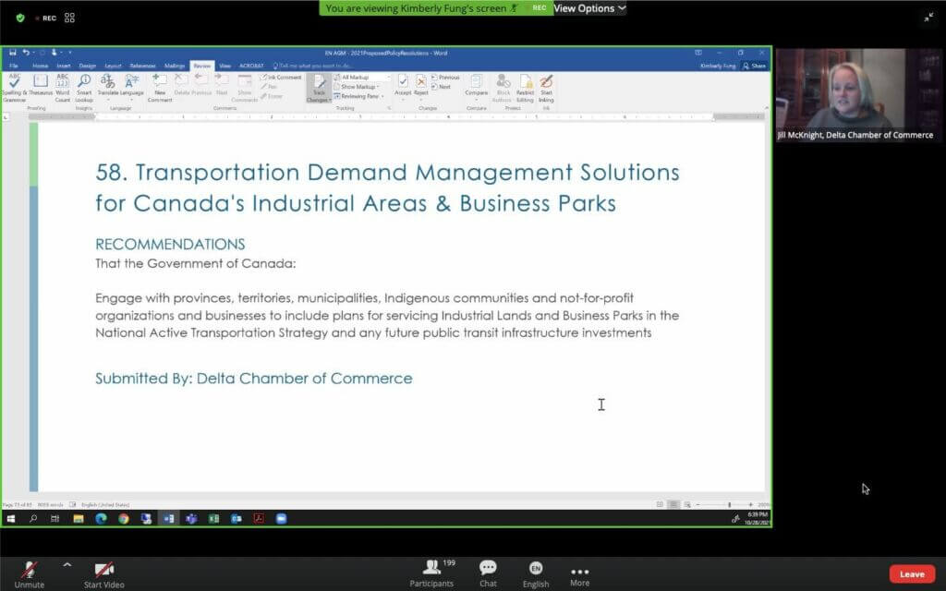Launch Smart Lookup in Word
The width and height of the screenshot is (946, 591).
(84, 88)
